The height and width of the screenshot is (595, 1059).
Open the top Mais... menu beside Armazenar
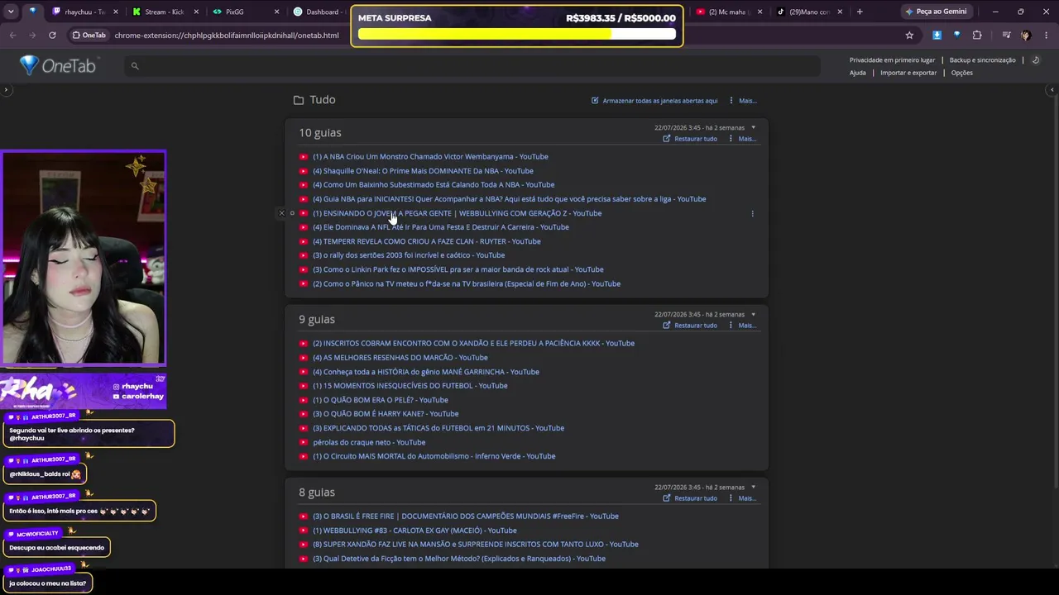tap(743, 101)
